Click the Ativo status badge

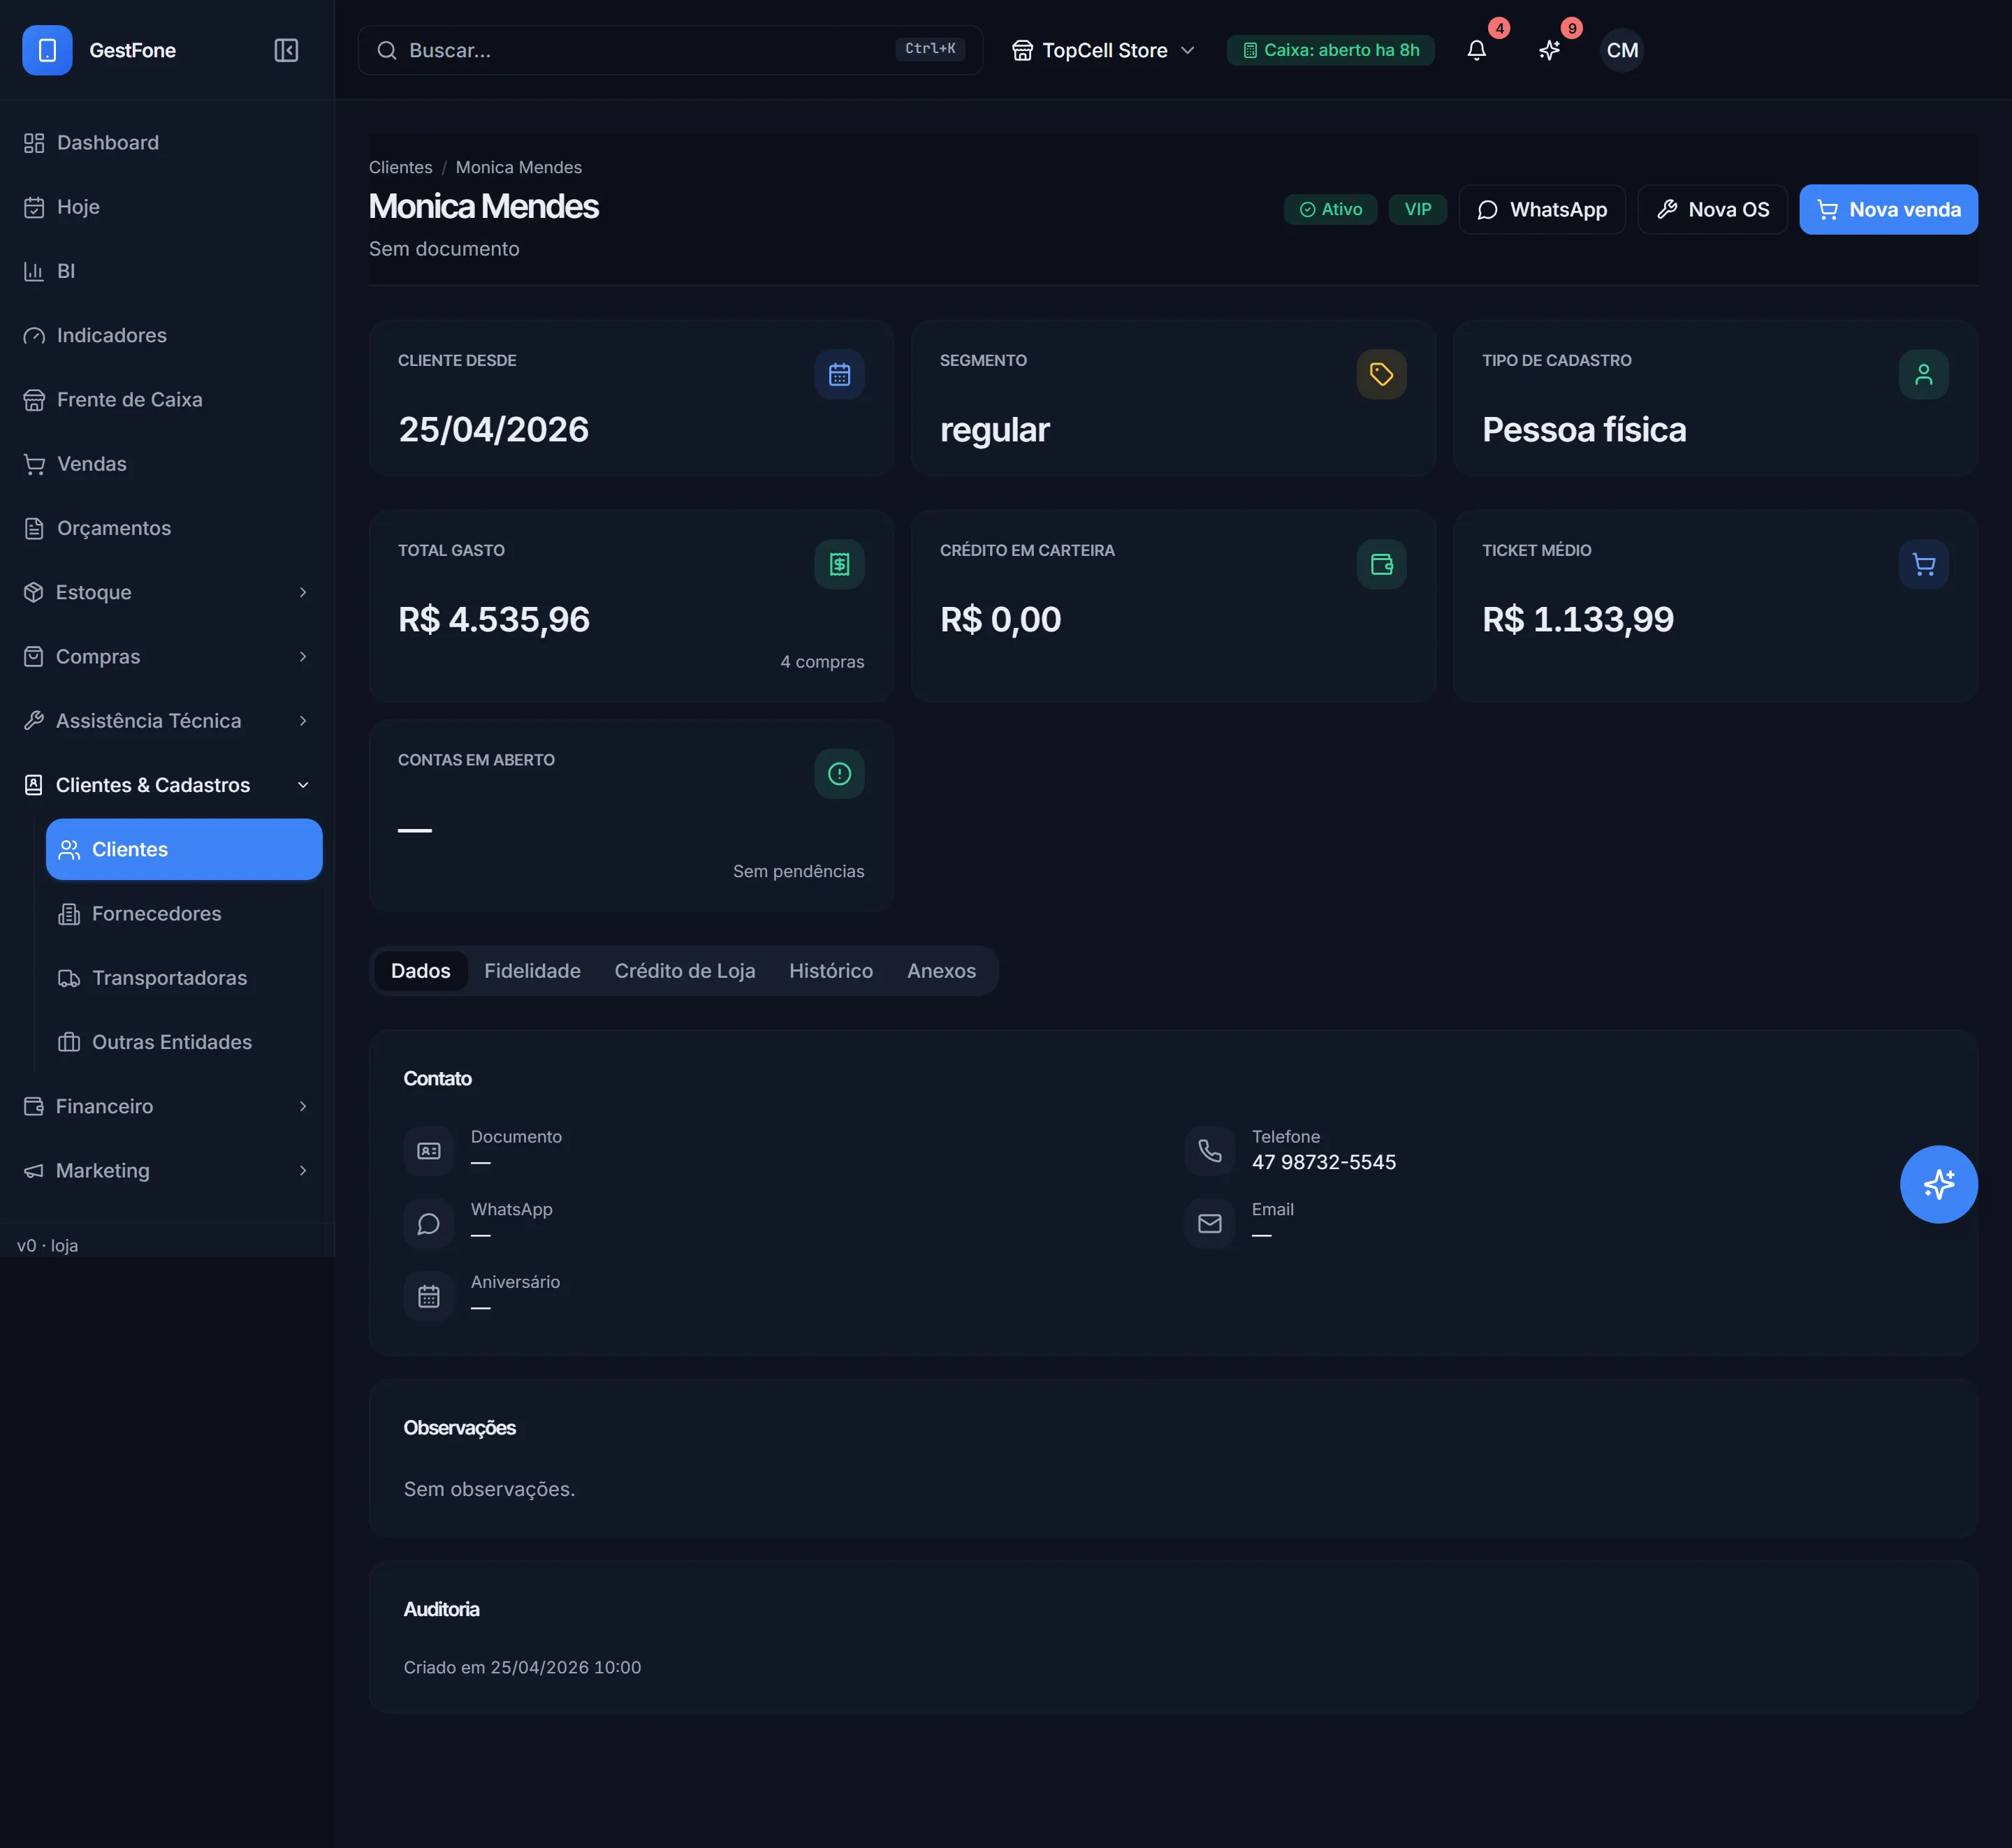coord(1329,209)
